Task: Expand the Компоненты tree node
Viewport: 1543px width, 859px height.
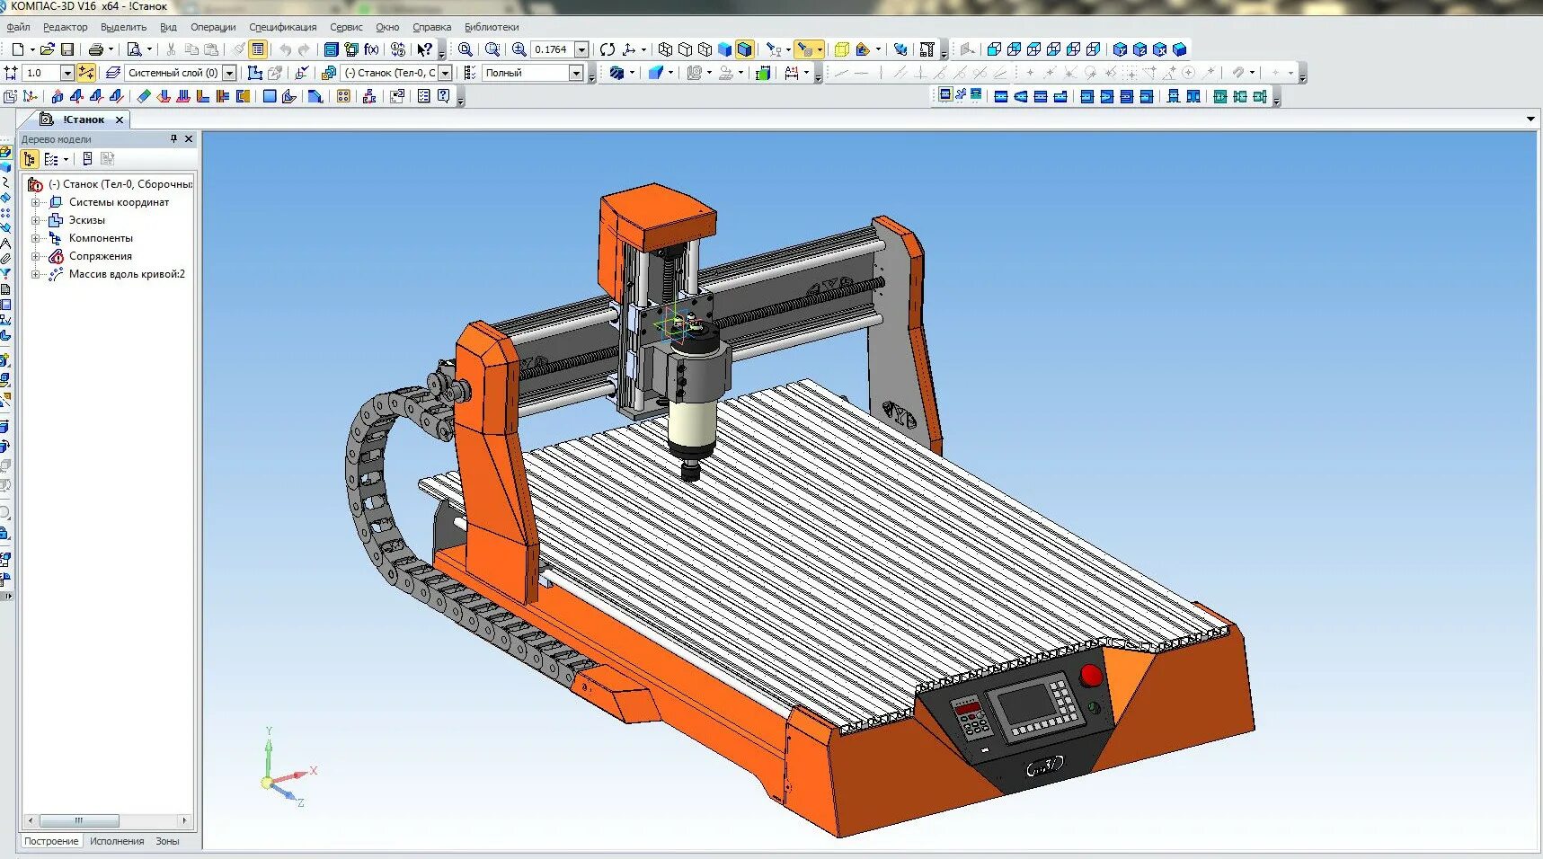Action: 36,238
